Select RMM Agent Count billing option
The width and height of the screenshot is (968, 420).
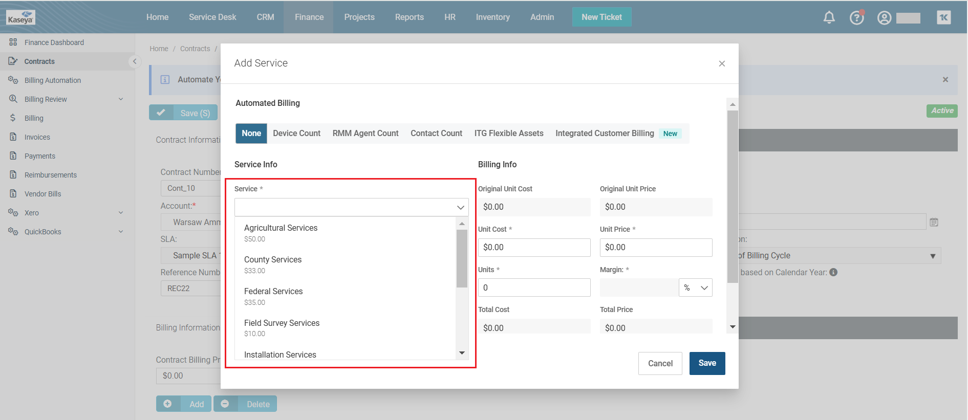pyautogui.click(x=365, y=134)
